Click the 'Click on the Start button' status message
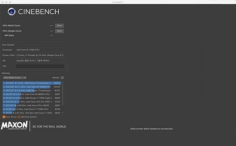 [152, 129]
